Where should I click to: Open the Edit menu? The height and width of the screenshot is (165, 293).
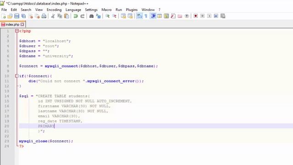pyautogui.click(x=14, y=10)
